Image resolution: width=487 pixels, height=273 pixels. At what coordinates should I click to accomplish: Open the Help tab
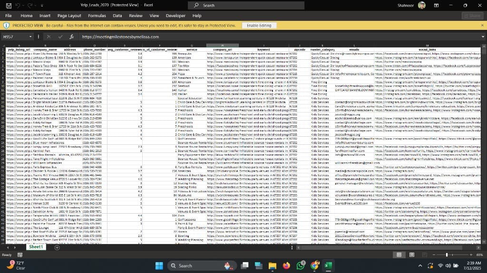(196, 16)
